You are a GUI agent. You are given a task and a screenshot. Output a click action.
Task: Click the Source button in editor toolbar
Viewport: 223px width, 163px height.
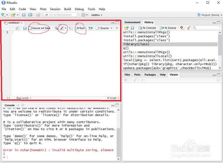102,28
